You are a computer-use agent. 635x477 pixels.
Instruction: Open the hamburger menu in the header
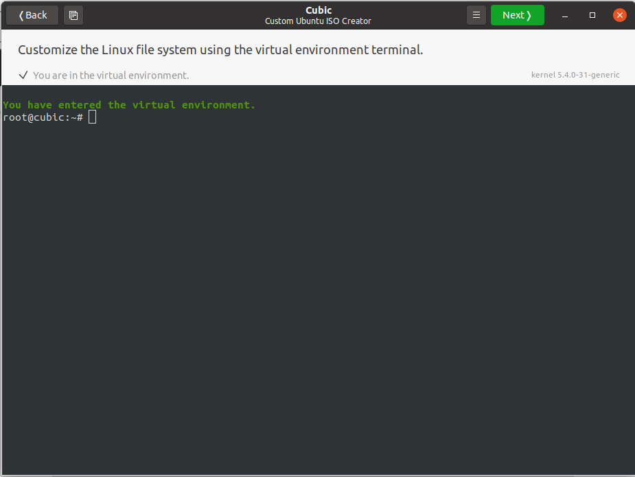(x=476, y=15)
